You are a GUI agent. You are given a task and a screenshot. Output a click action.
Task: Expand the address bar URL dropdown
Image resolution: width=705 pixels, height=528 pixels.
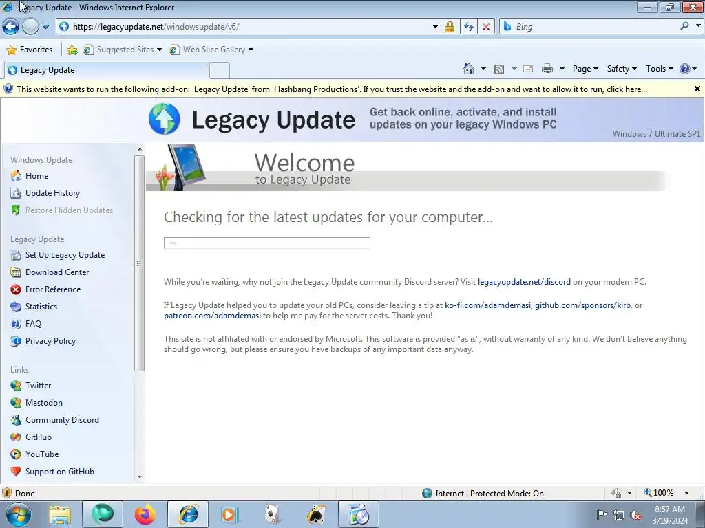tap(435, 27)
